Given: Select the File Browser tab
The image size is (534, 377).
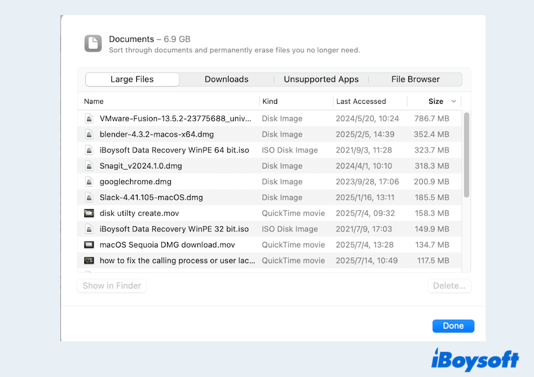Looking at the screenshot, I should [415, 79].
